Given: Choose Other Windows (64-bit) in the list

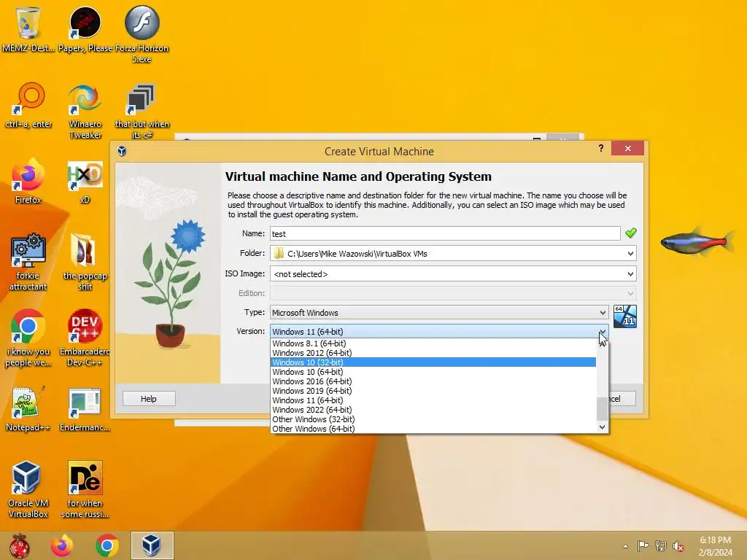Looking at the screenshot, I should pyautogui.click(x=433, y=429).
